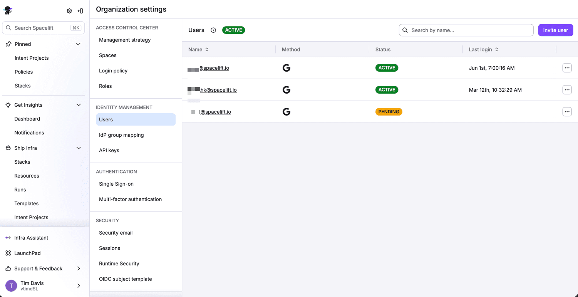578x297 pixels.
Task: Click the sort arrows beside the Name column
Action: point(207,49)
